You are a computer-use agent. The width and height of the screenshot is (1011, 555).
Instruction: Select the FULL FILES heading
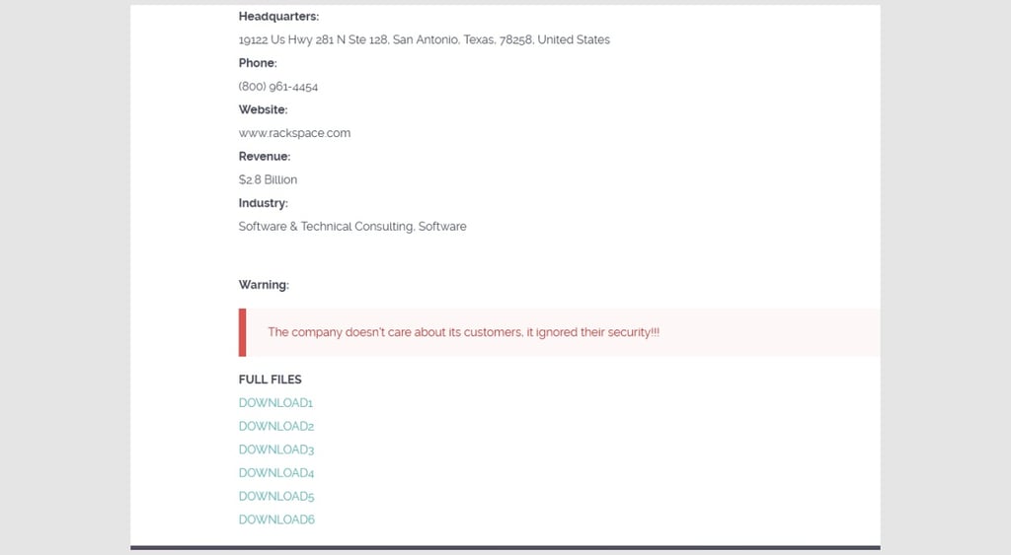[x=271, y=380]
